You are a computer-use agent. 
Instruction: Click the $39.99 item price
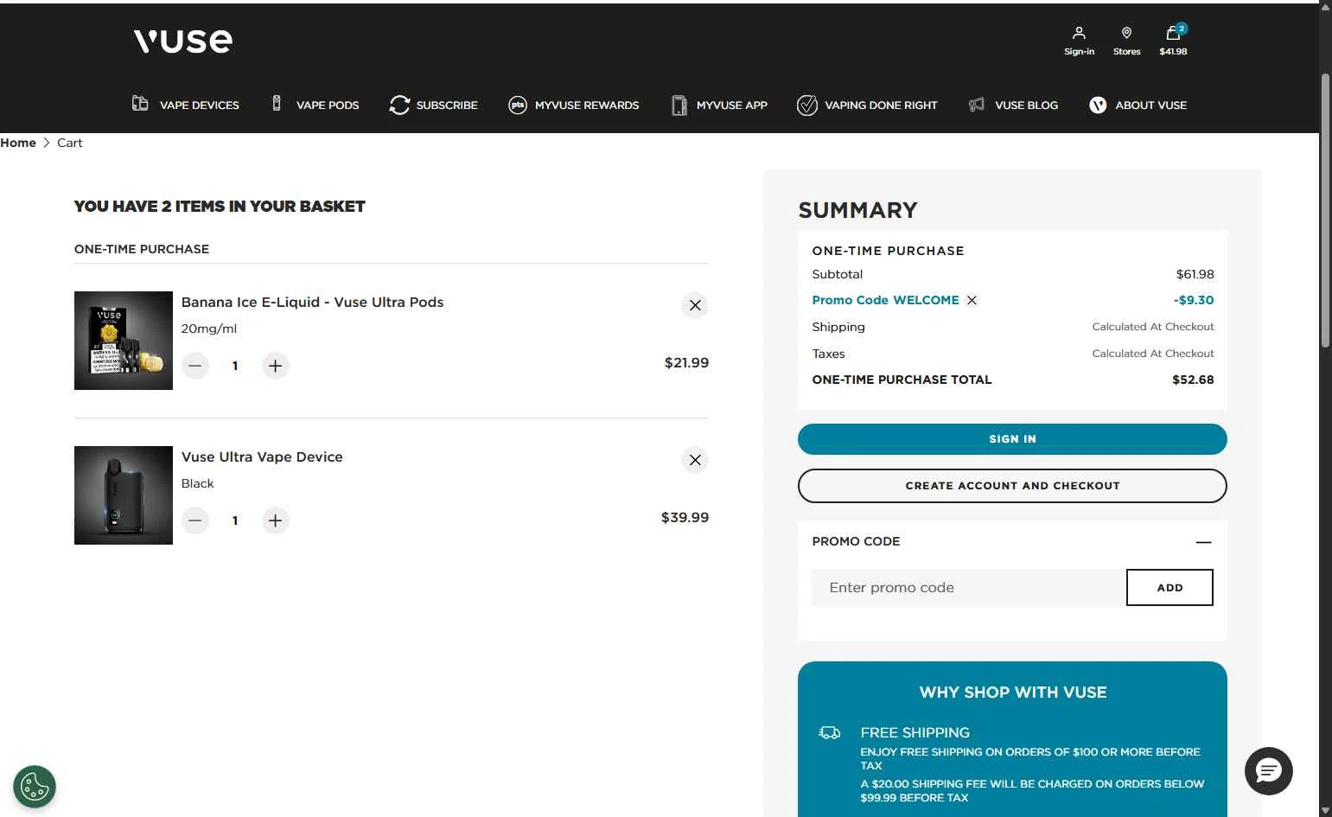coord(685,518)
